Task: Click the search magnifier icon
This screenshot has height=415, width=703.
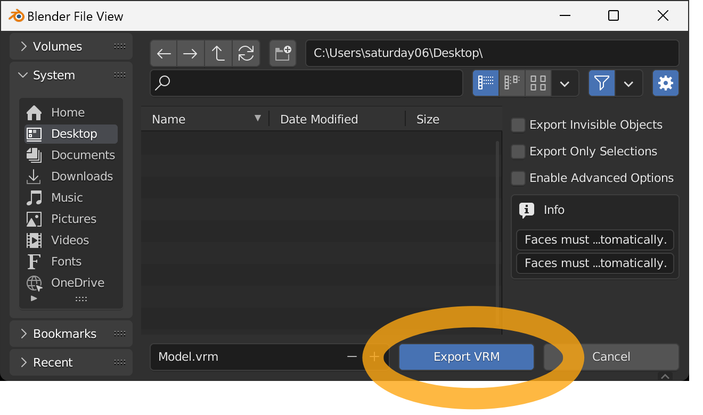Action: (x=162, y=83)
